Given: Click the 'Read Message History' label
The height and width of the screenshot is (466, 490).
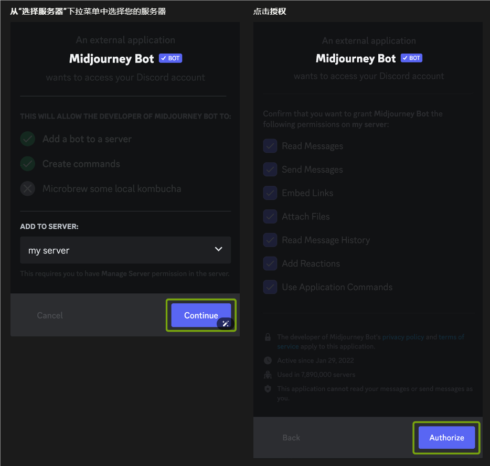Looking at the screenshot, I should click(x=326, y=240).
